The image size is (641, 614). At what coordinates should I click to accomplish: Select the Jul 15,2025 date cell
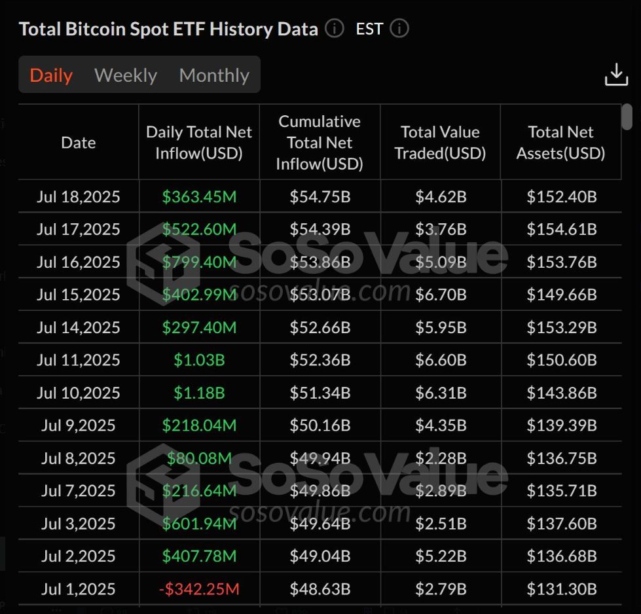click(79, 295)
